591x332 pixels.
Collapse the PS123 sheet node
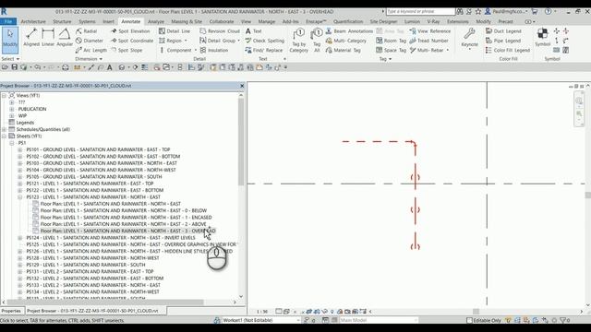pyautogui.click(x=20, y=196)
